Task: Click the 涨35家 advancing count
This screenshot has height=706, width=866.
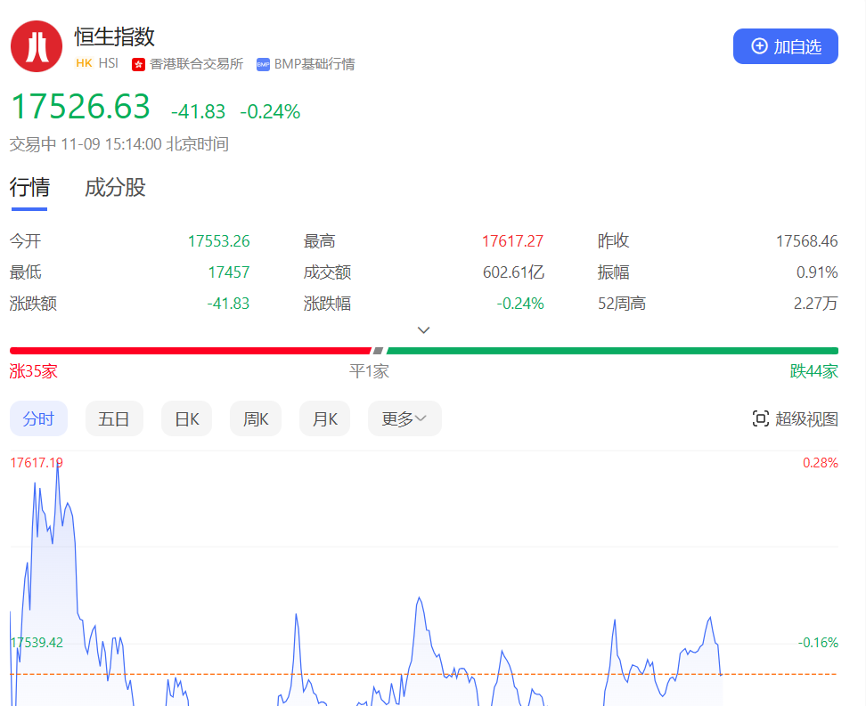Action: (34, 371)
